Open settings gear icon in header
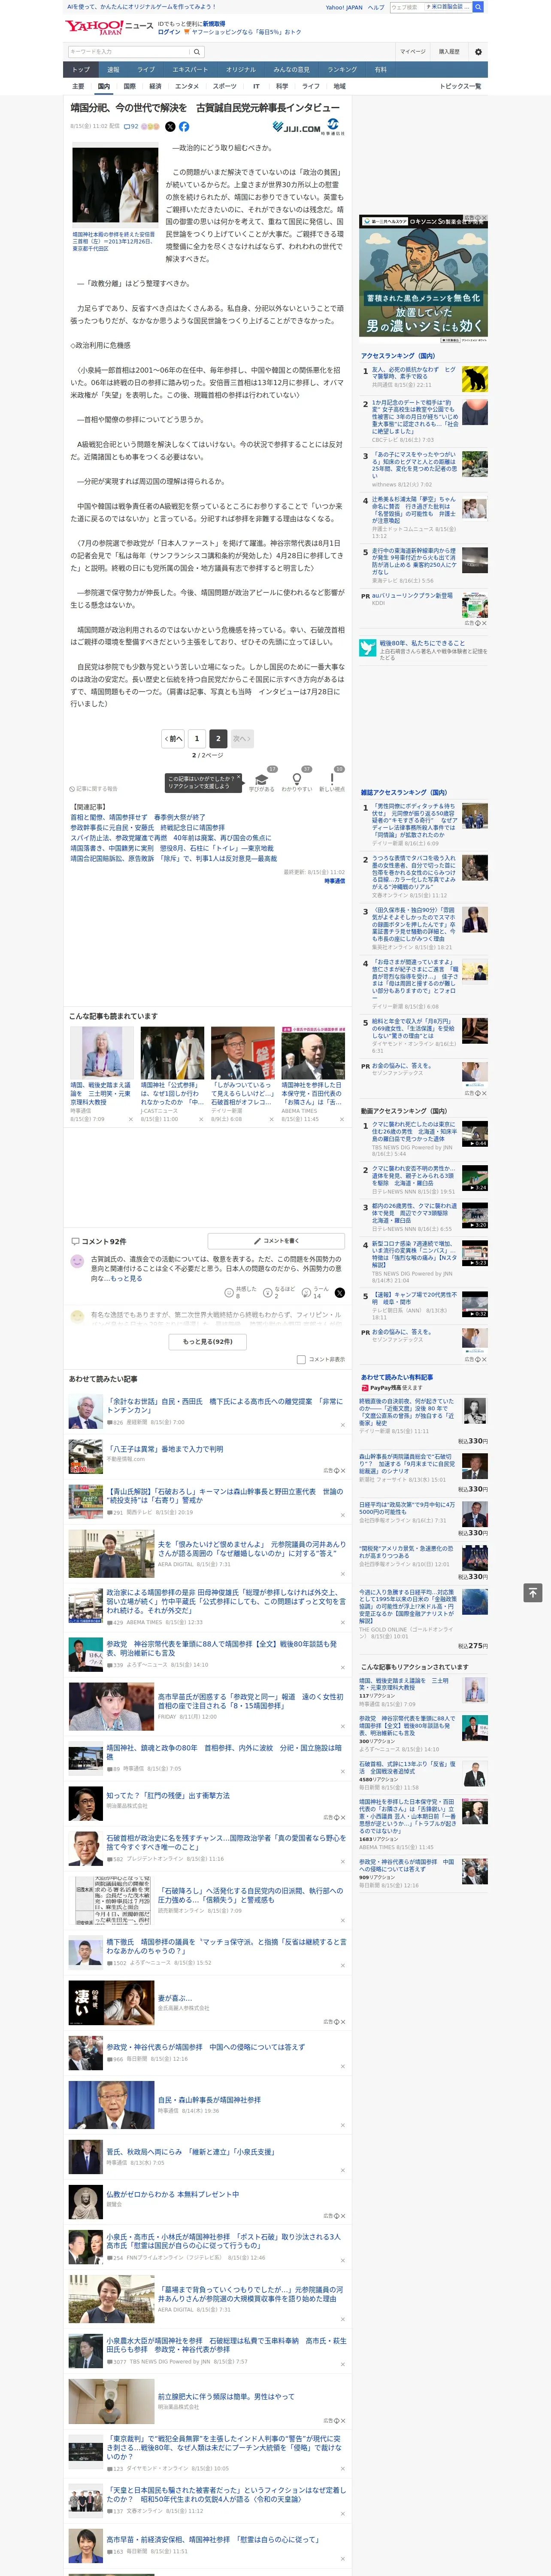 click(x=477, y=51)
